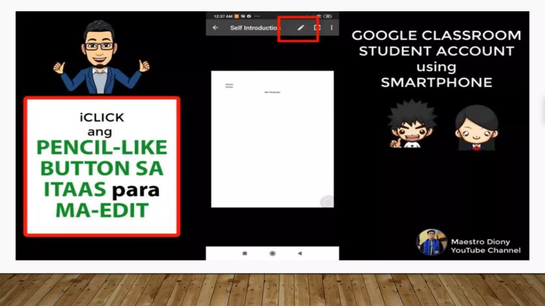Click the SMARTPHONE heading word

coord(436,83)
